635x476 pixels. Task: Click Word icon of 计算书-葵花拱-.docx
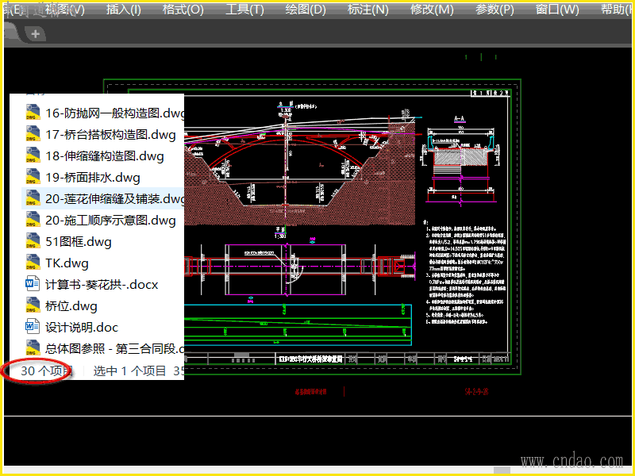tap(33, 284)
